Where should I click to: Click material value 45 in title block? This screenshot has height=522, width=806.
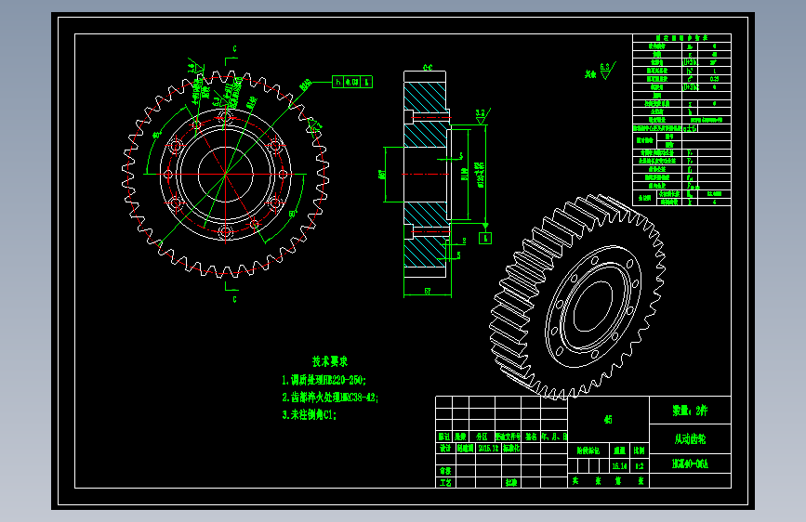click(x=608, y=420)
